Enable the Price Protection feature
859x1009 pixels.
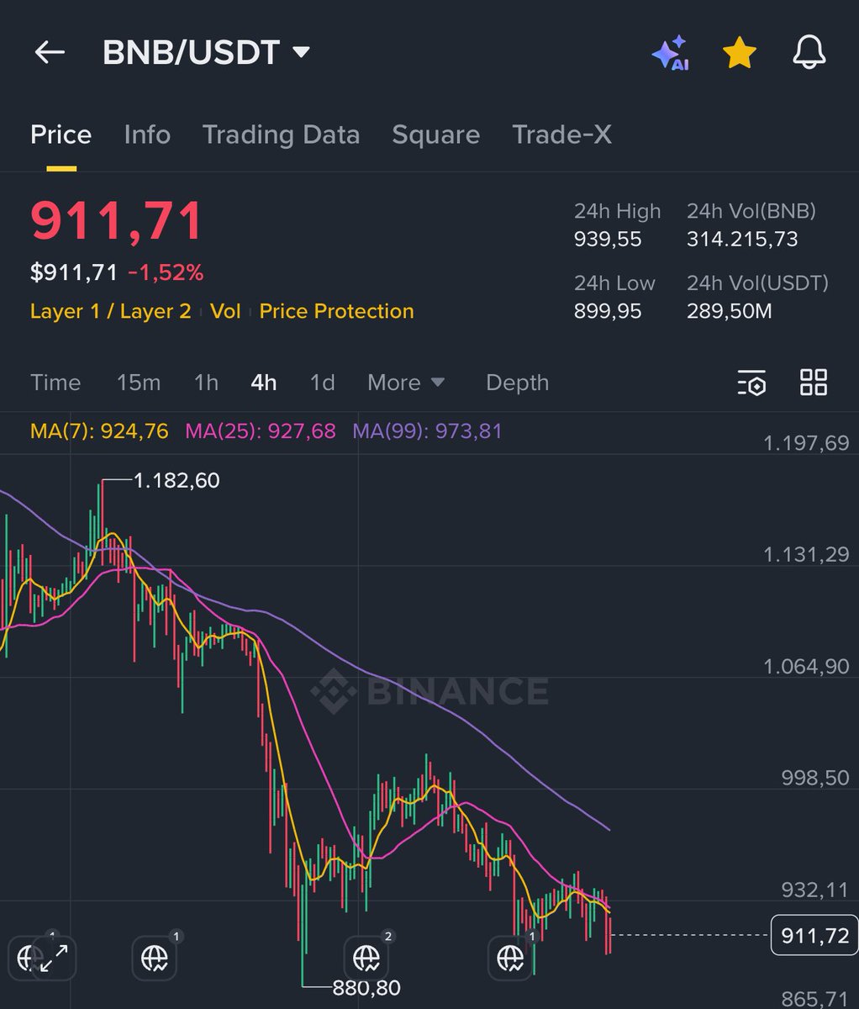336,311
